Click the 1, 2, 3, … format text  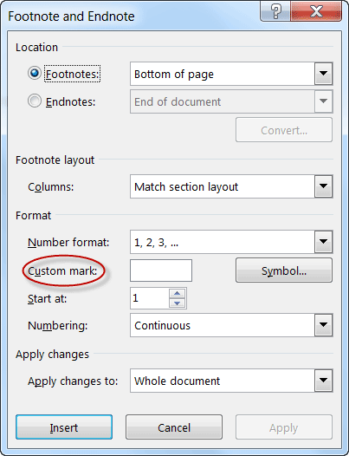[157, 242]
